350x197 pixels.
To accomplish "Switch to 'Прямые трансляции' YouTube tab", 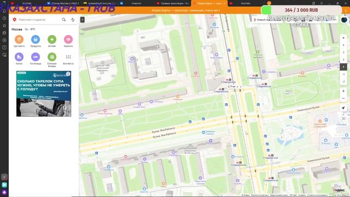I will 172,3.
